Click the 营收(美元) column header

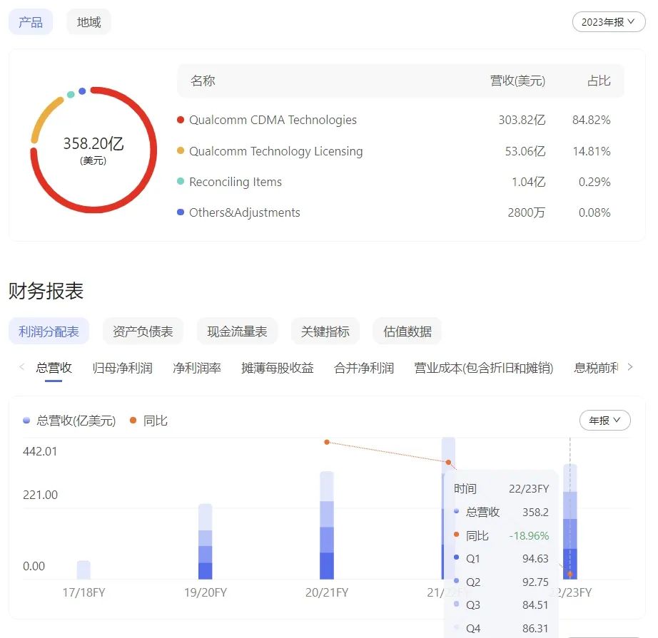[x=518, y=81]
